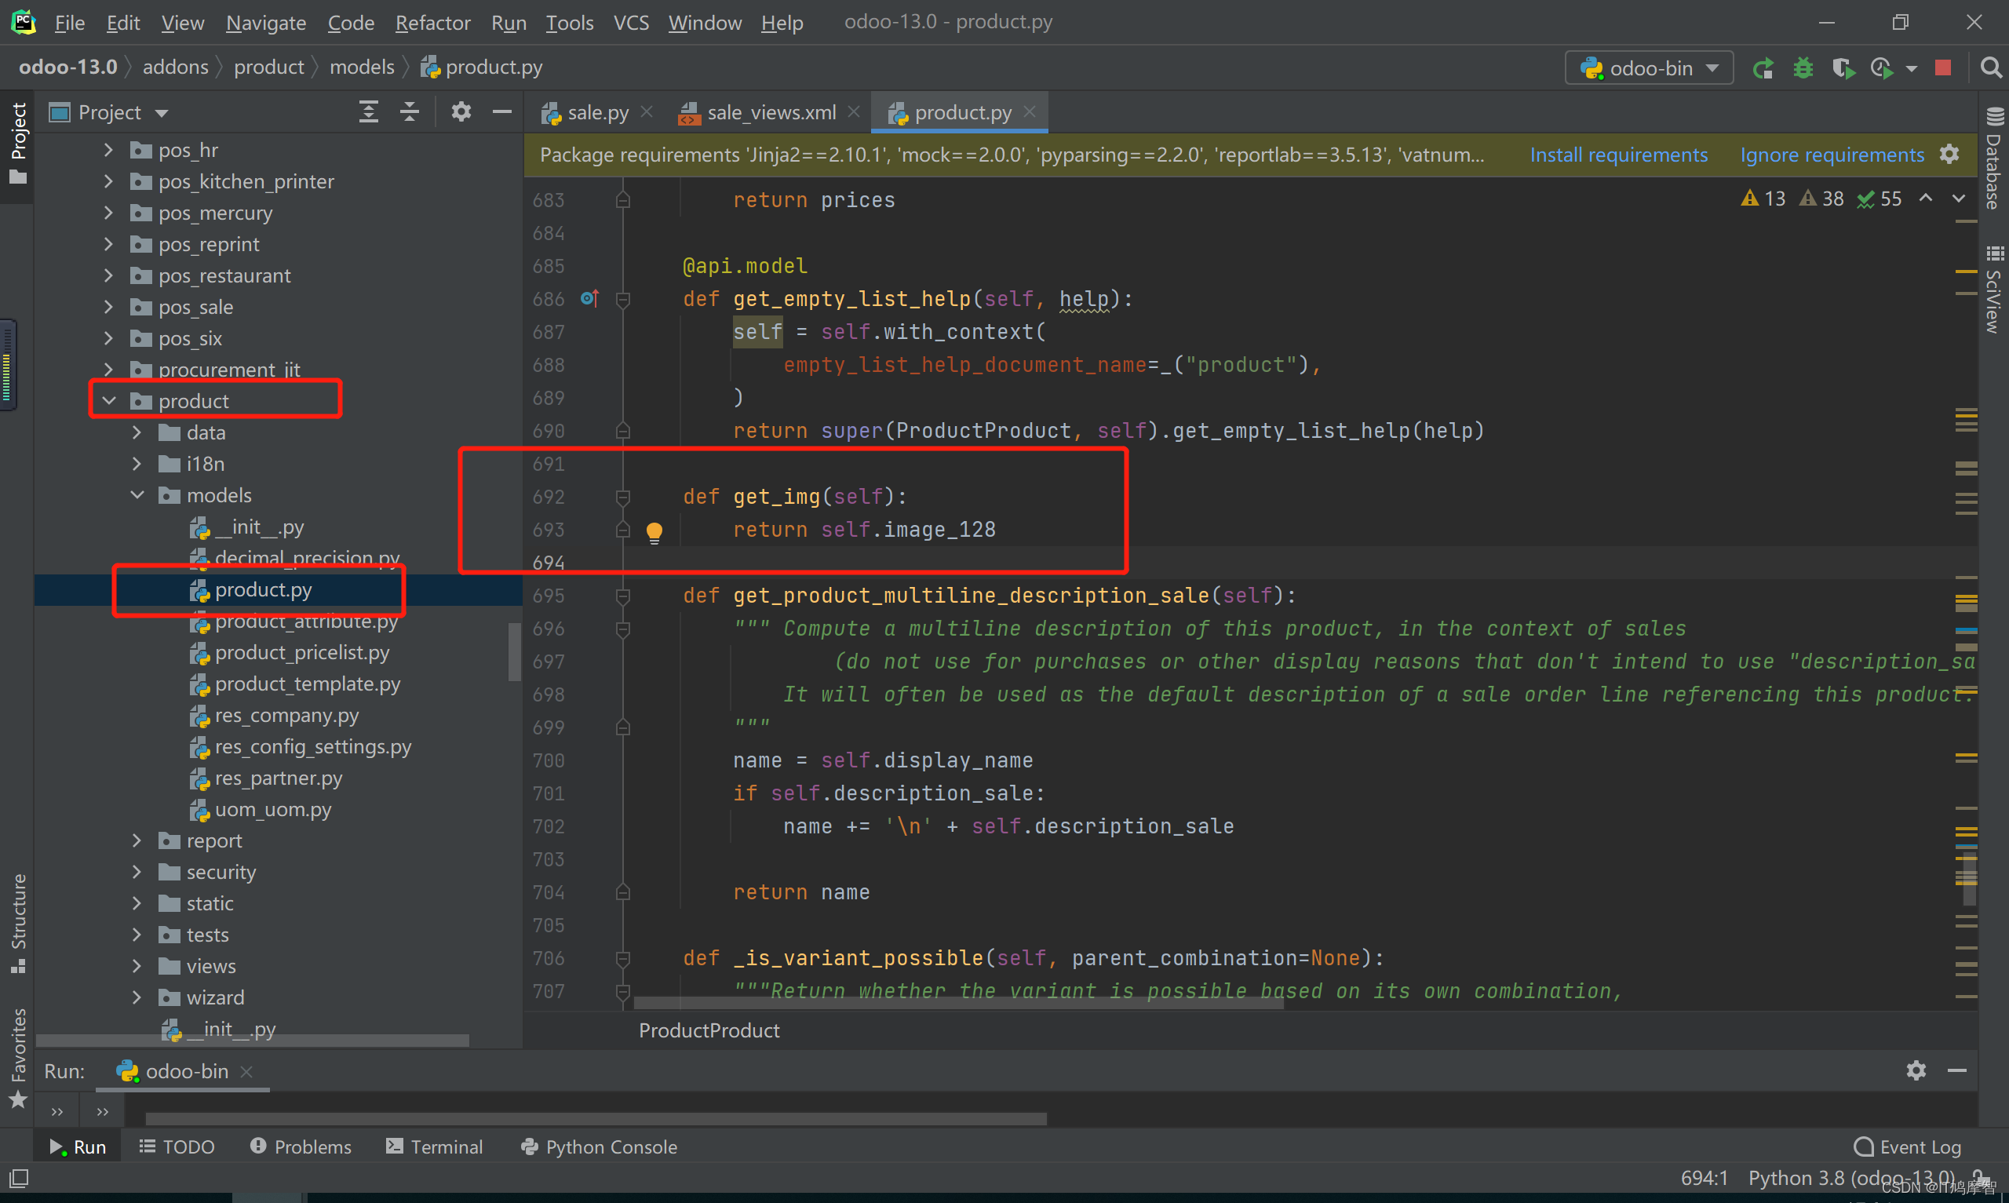Start debugging with the bug icon
Viewport: 2009px width, 1203px height.
point(1803,69)
